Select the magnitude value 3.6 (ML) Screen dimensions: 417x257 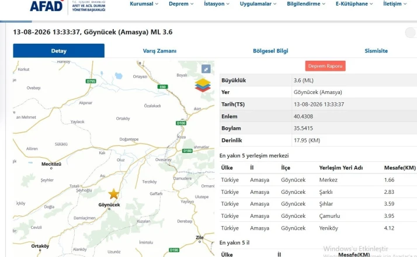tap(304, 81)
